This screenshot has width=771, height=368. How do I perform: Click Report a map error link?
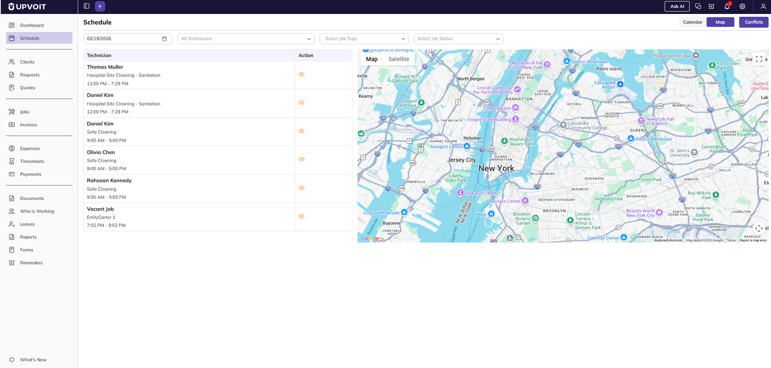[753, 240]
